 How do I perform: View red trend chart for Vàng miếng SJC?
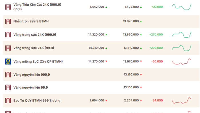pyautogui.click(x=181, y=61)
